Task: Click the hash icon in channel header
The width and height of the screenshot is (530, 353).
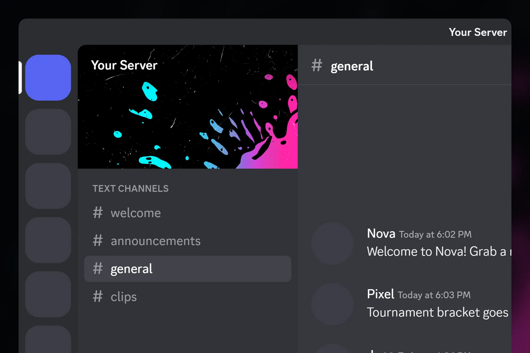Action: 317,66
